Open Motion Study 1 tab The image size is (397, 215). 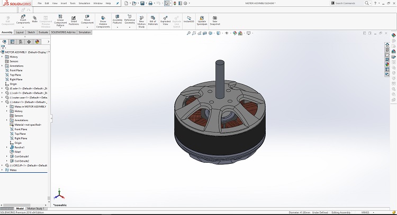tap(35, 209)
